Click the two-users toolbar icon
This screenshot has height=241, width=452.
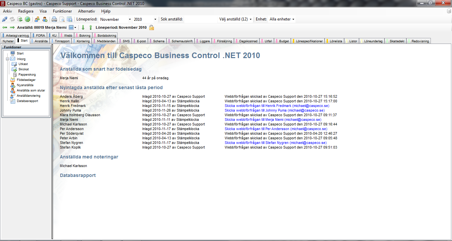pyautogui.click(x=37, y=19)
